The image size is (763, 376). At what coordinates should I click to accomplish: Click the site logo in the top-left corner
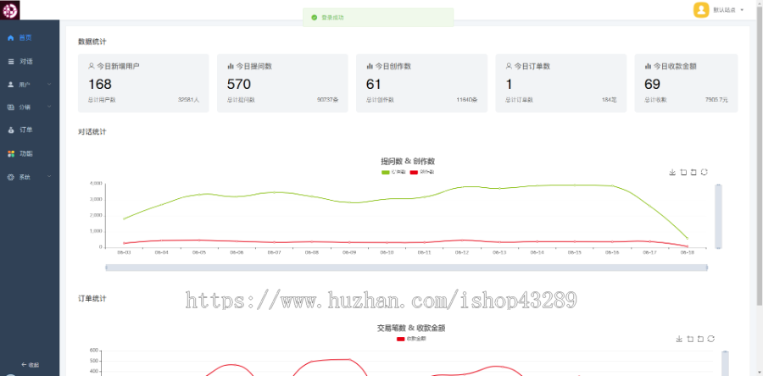[9, 9]
